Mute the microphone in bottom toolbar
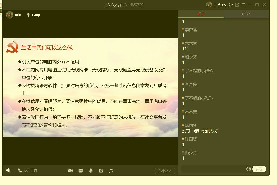Screen dimensions: 277x185 click(91, 171)
